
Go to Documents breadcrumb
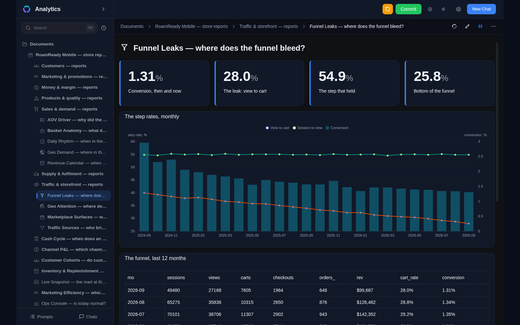tap(132, 26)
